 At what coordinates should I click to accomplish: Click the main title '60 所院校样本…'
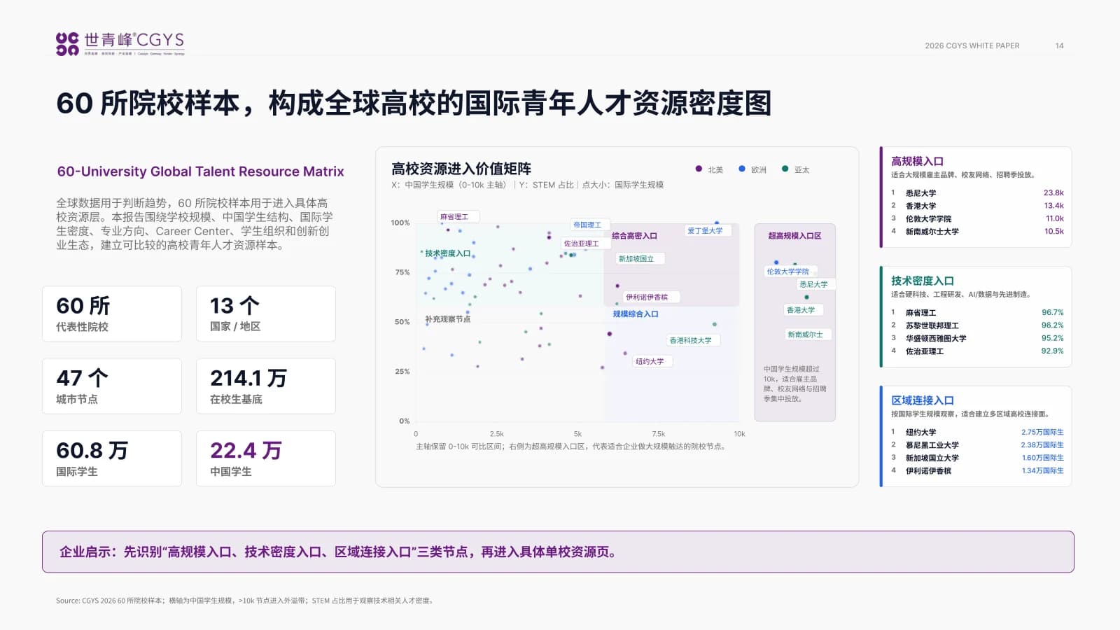tap(414, 103)
